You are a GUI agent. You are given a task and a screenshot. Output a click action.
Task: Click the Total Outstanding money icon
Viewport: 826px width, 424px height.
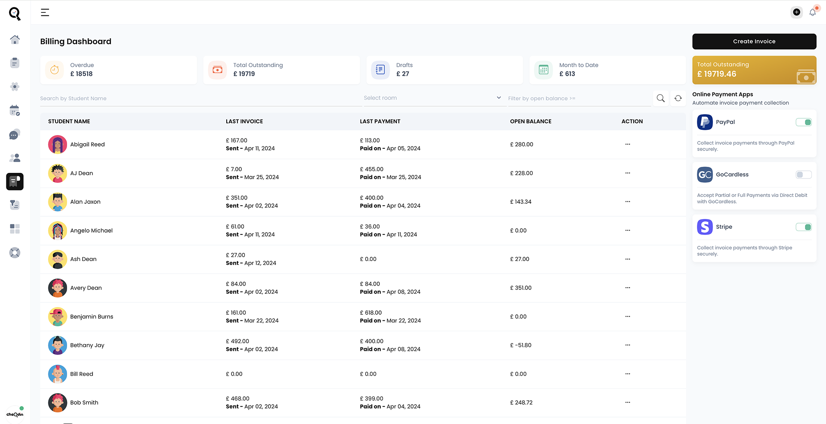[218, 70]
